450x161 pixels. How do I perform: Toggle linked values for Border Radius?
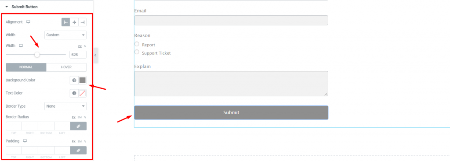point(78,126)
